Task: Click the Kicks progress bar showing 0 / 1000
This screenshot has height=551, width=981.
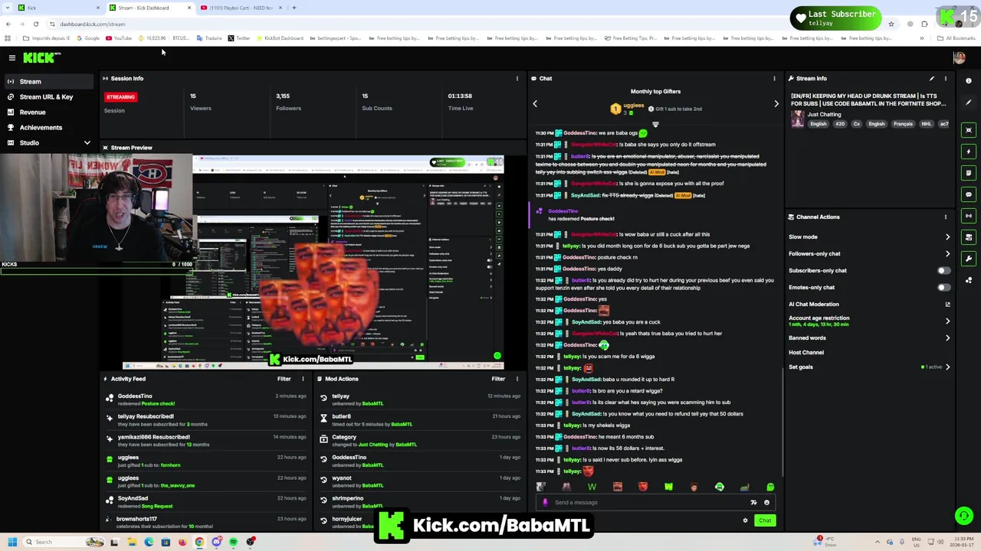Action: click(x=97, y=270)
